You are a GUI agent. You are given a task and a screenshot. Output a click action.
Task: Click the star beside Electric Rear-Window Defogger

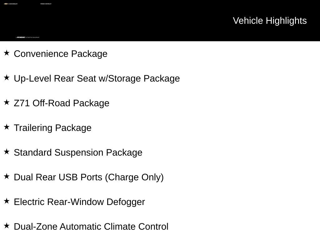pyautogui.click(x=7, y=201)
